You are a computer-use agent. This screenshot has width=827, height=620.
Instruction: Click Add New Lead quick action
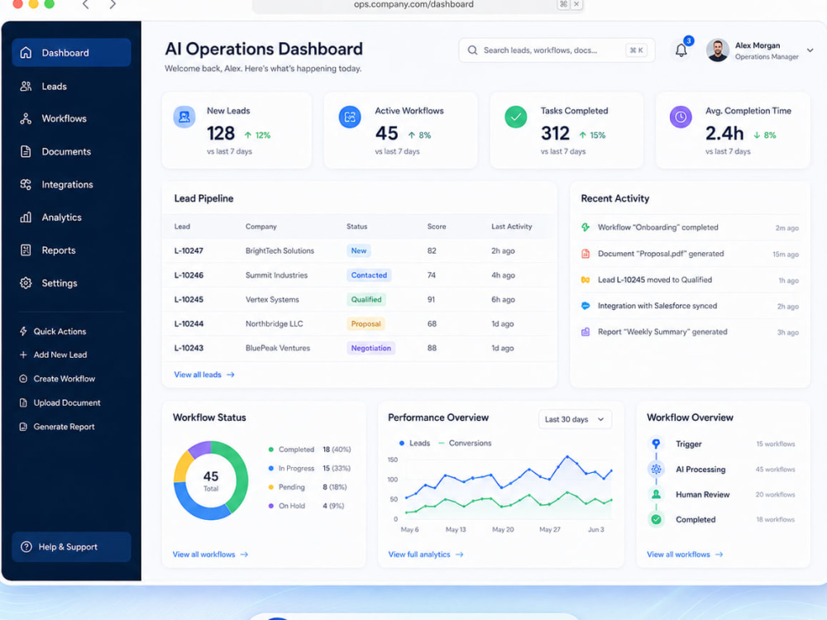click(53, 355)
